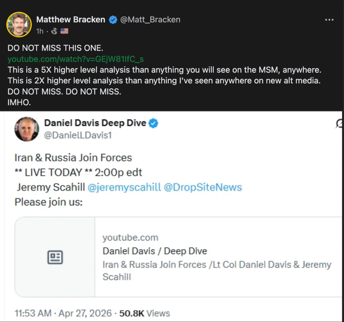
Task: Open the Daniel Davis / Deep Dive card title
Action: pyautogui.click(x=155, y=251)
